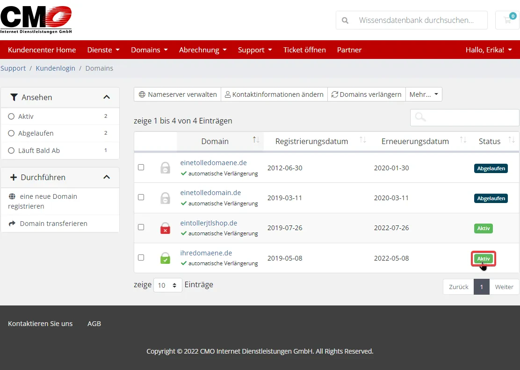
Task: Click the filter funnel icon beside Ansehen
Action: [14, 97]
